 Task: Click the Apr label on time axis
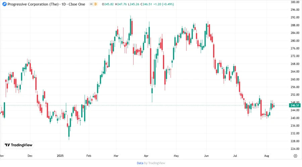tap(146, 156)
